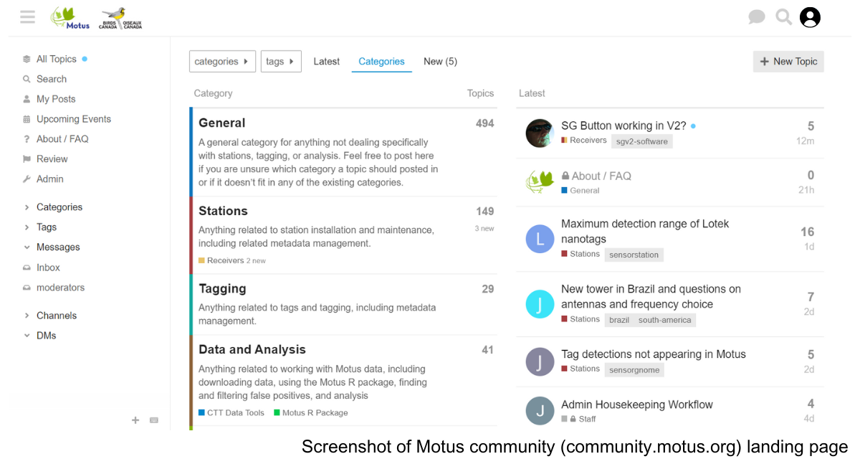860x459 pixels.
Task: Click the search magnifier icon in header
Action: pyautogui.click(x=783, y=17)
